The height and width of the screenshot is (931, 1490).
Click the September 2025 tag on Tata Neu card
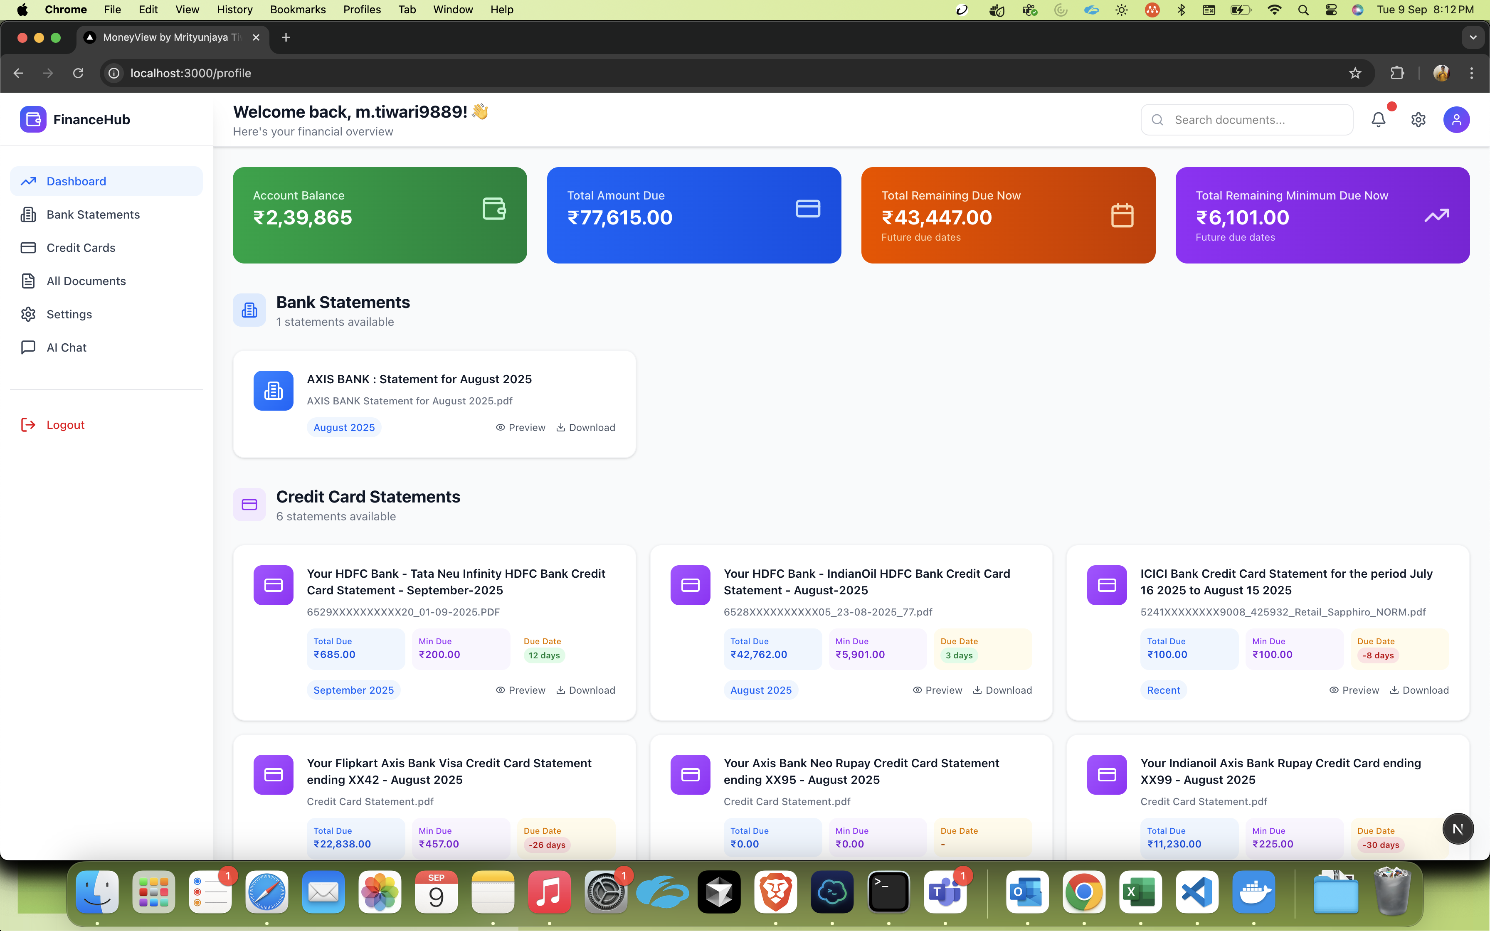pyautogui.click(x=353, y=690)
